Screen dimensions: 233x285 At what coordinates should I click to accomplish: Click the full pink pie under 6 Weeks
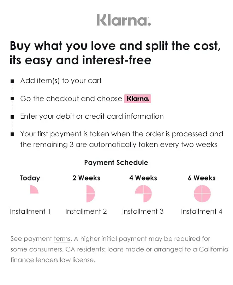pyautogui.click(x=202, y=194)
